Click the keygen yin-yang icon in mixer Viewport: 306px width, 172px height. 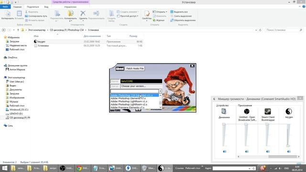coord(289,111)
